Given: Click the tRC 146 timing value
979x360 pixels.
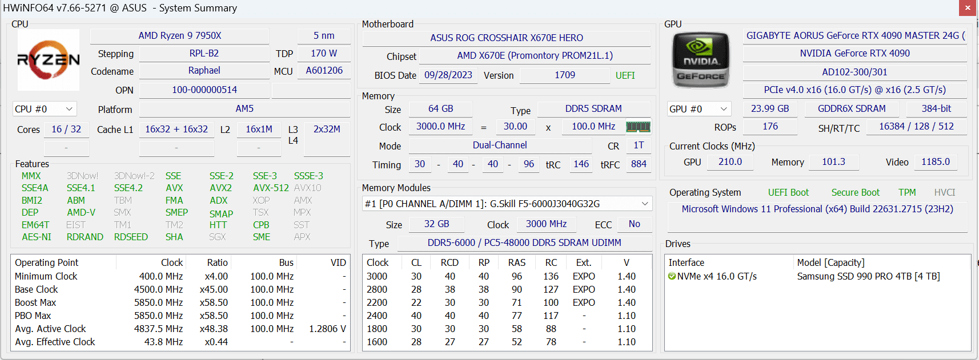Looking at the screenshot, I should pyautogui.click(x=581, y=164).
